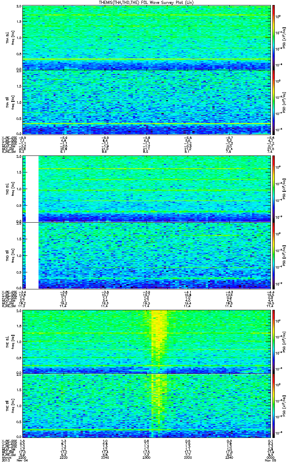Image resolution: width=289 pixels, height=463 pixels.
Task: Click the PSD color bar beside THA B-perpendicular panel
Action: pos(274,37)
